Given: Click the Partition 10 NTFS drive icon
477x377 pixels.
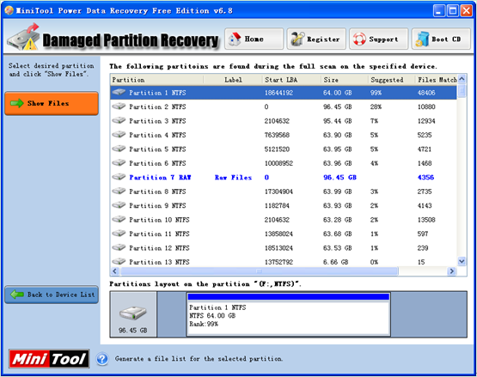Looking at the screenshot, I should coord(119,219).
